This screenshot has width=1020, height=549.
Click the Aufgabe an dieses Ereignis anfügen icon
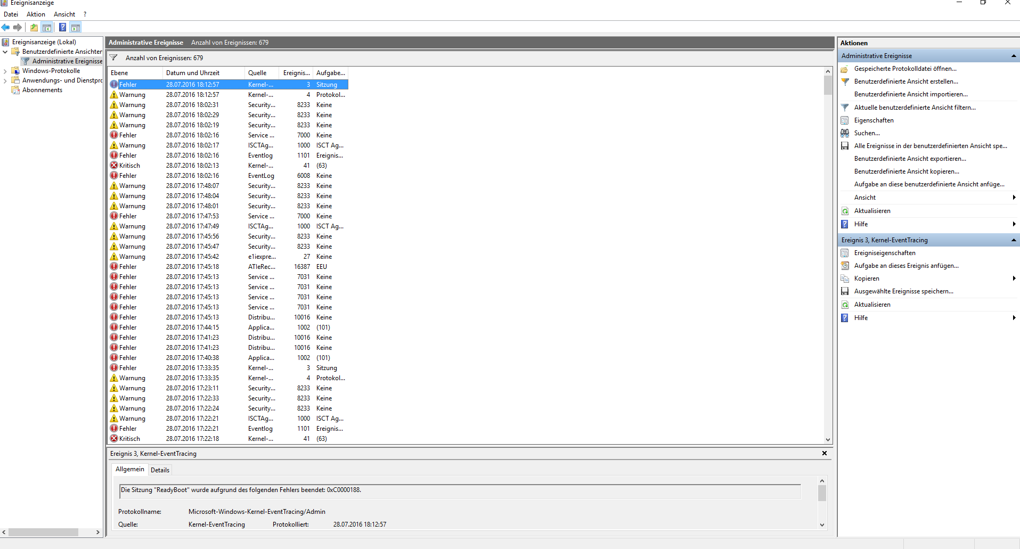pyautogui.click(x=845, y=266)
